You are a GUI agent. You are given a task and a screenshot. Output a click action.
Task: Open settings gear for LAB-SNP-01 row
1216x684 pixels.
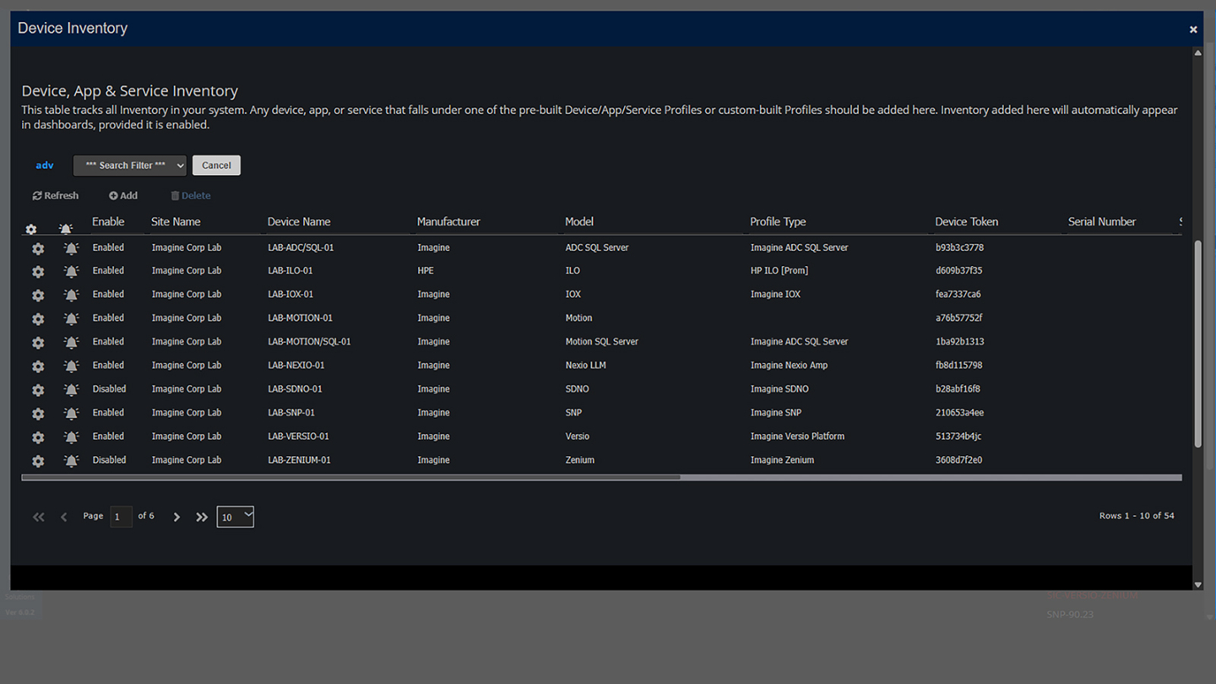tap(38, 414)
